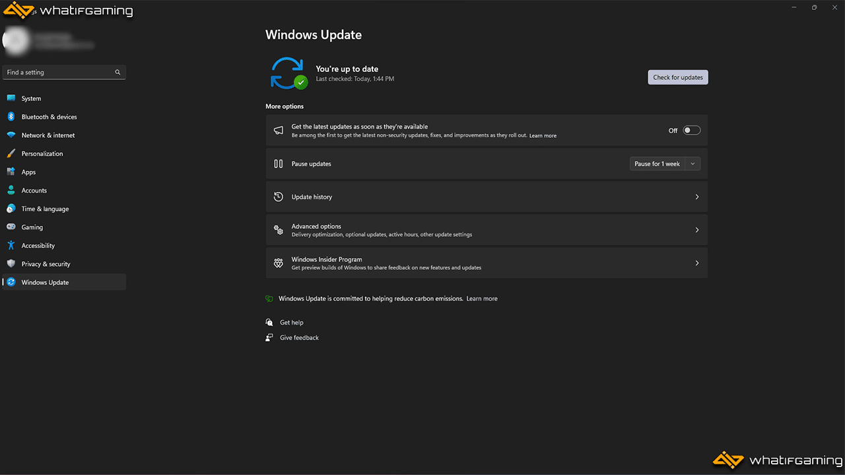The height and width of the screenshot is (475, 845).
Task: Click Learn more link about carbon emissions
Action: (482, 299)
